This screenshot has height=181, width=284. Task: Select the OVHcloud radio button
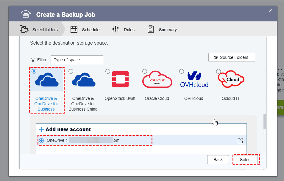coord(182,71)
